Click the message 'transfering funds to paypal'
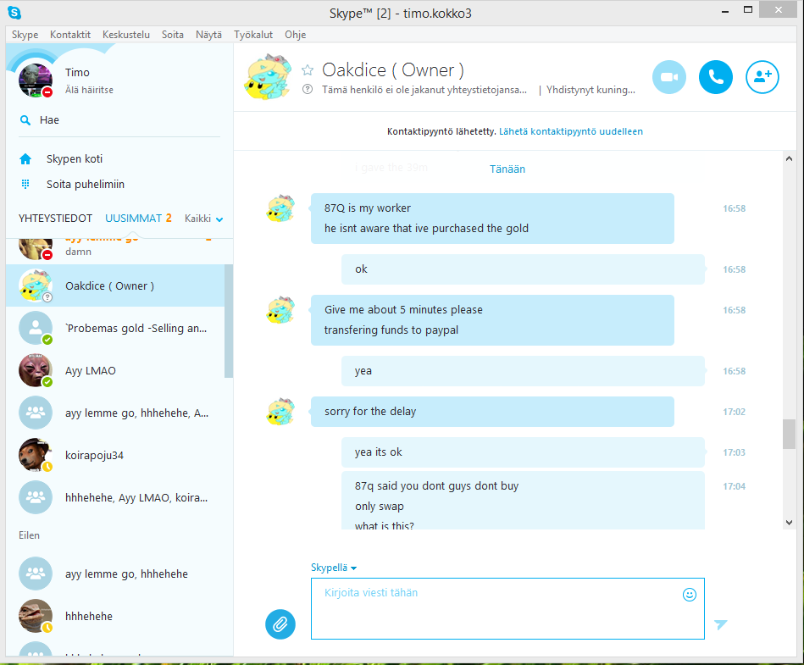804x665 pixels. click(391, 330)
